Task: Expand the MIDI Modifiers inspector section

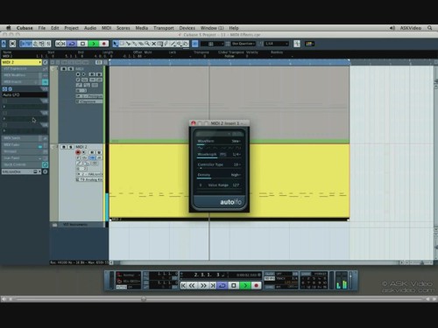Action: (x=25, y=75)
